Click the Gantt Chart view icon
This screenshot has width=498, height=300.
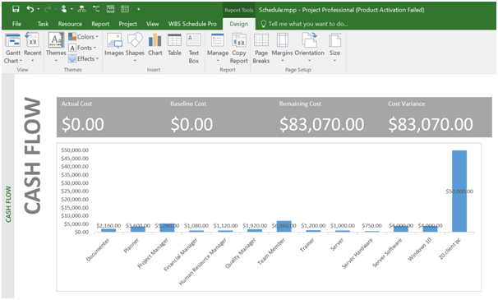pos(12,40)
